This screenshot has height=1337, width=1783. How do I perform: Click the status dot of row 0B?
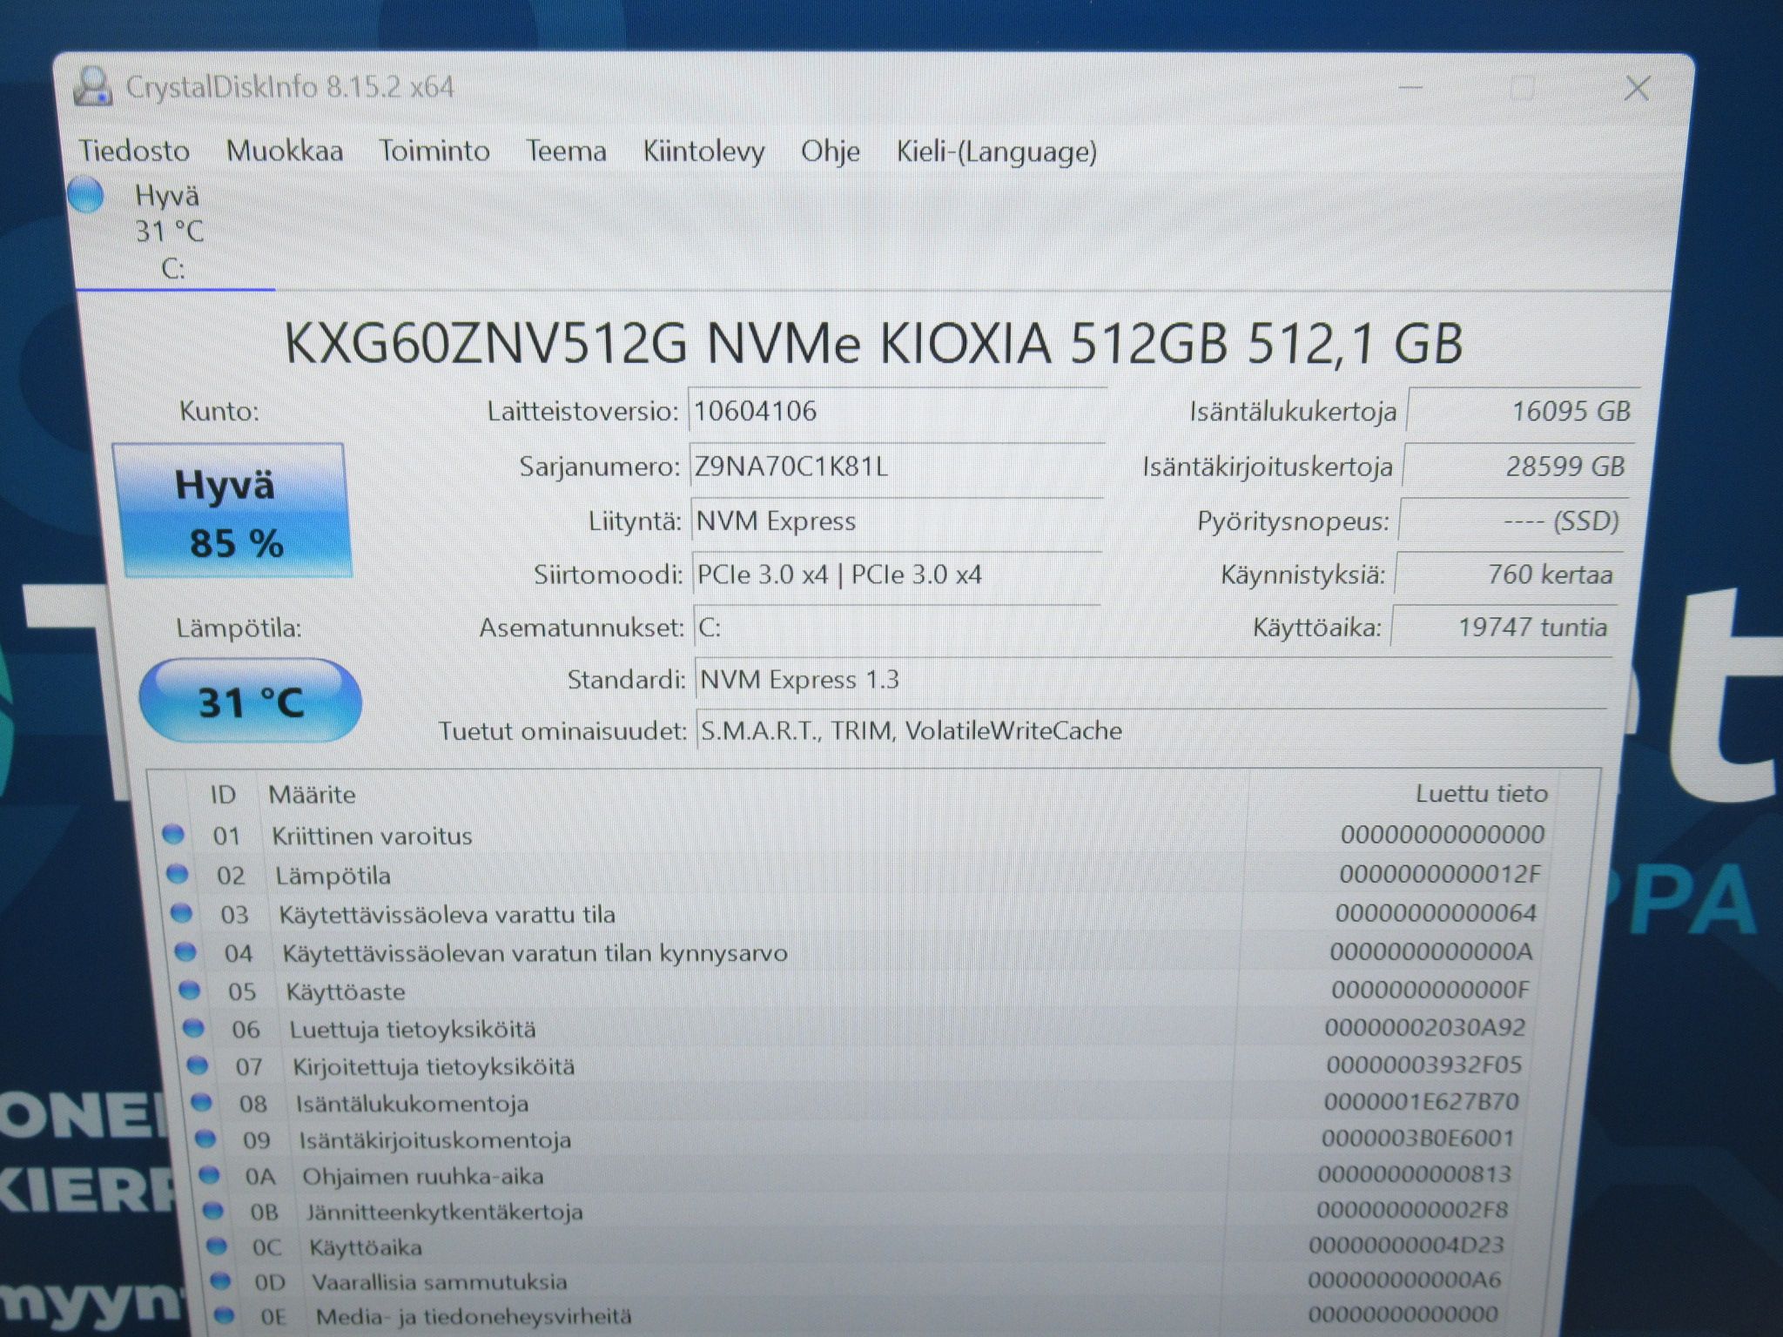click(213, 1211)
